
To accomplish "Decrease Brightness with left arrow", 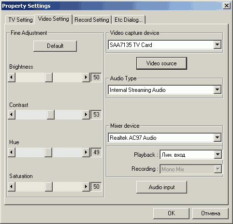I will tap(12, 77).
